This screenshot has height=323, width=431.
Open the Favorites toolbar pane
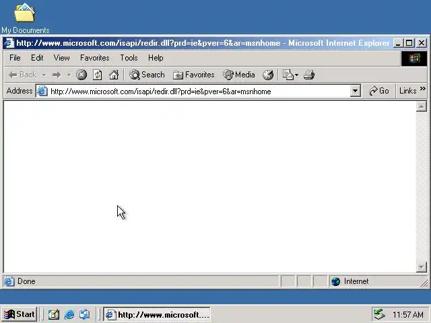(193, 75)
